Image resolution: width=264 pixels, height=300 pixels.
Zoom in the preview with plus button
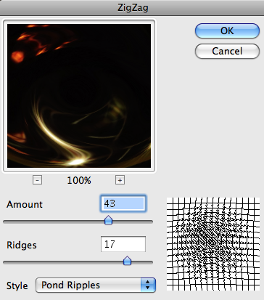coord(120,180)
